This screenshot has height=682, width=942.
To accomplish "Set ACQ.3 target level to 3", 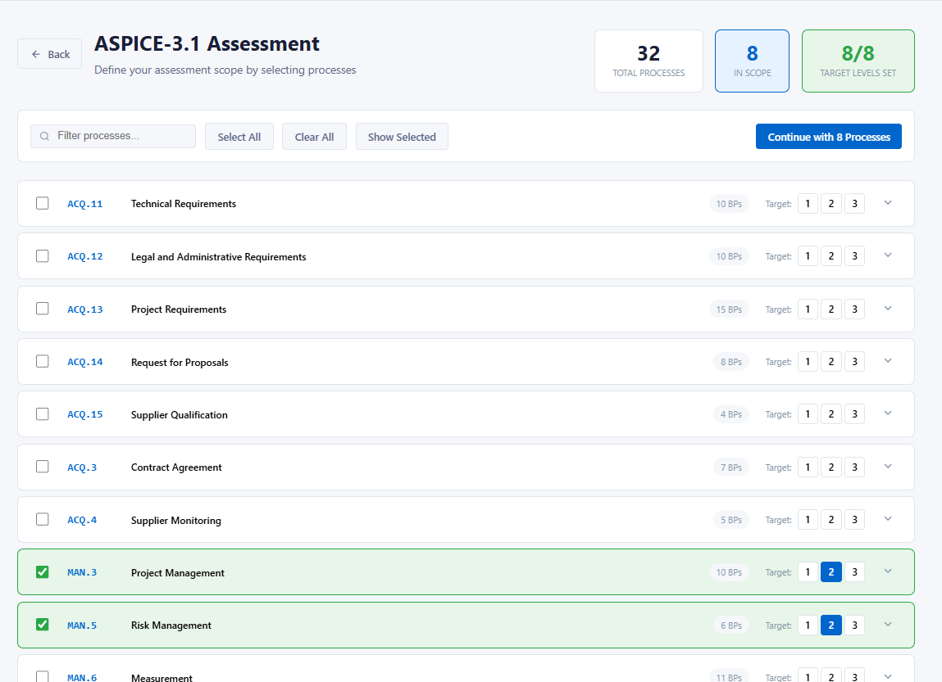I will pos(854,467).
